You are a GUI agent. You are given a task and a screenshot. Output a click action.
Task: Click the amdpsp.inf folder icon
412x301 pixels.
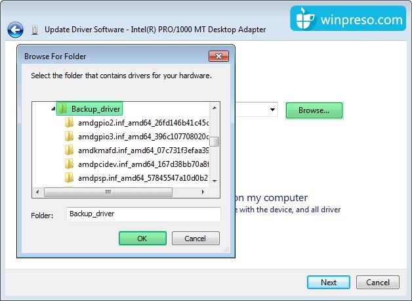[69, 177]
